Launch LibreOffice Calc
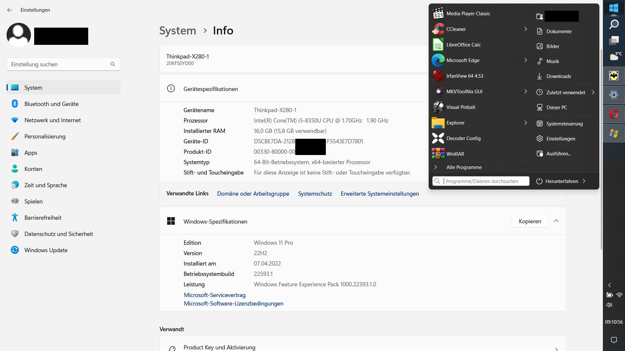 click(463, 45)
